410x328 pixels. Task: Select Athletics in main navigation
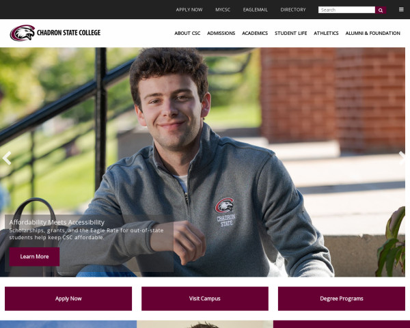tap(326, 33)
